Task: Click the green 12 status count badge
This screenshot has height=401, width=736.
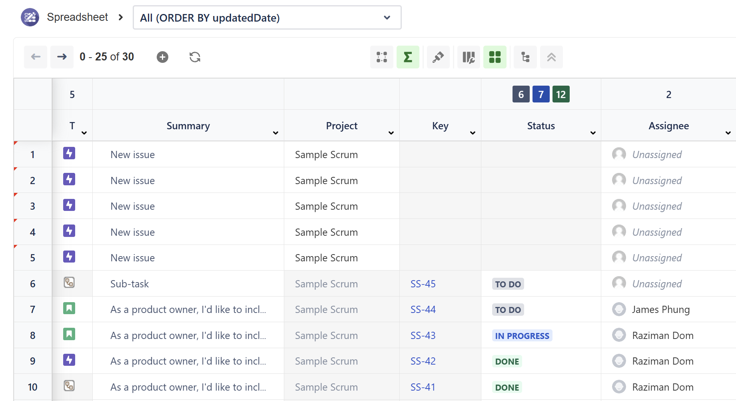Action: click(x=561, y=94)
